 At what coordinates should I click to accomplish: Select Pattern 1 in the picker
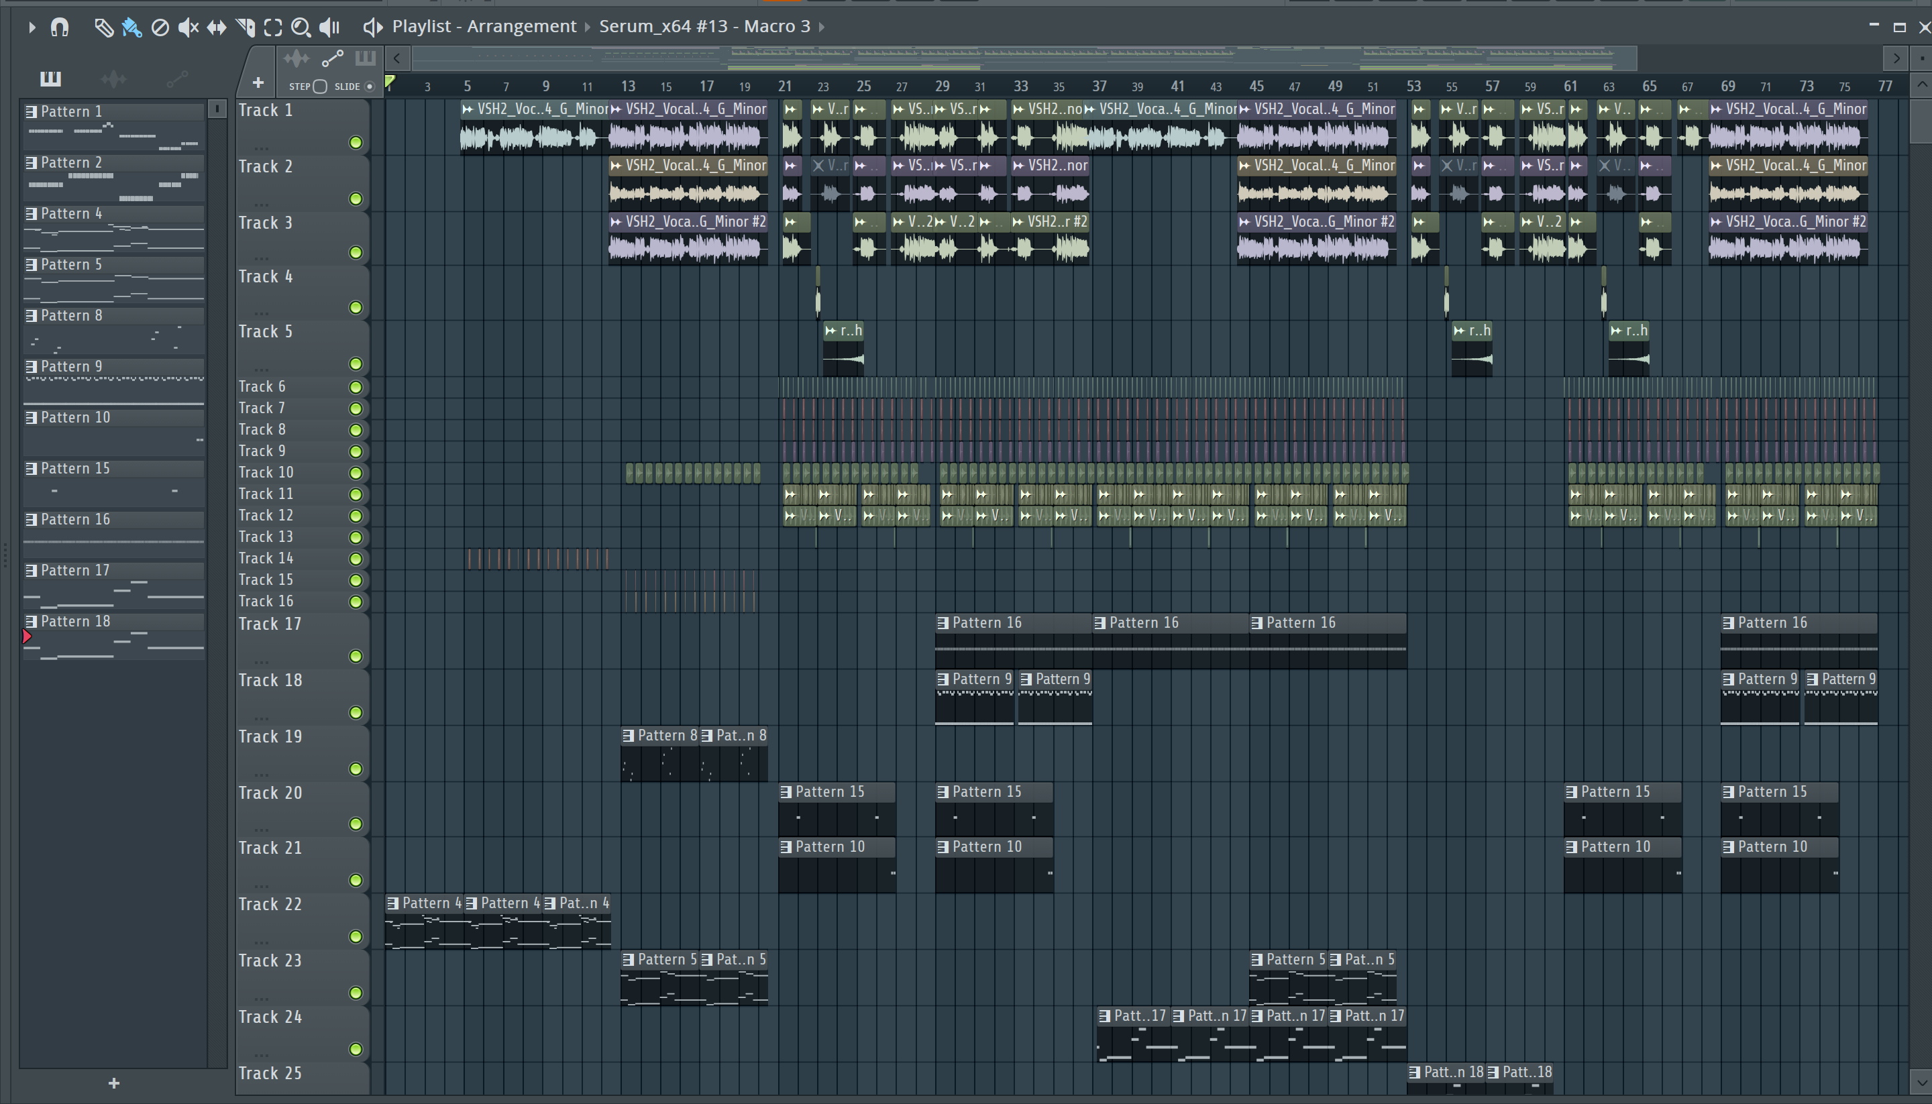point(114,126)
